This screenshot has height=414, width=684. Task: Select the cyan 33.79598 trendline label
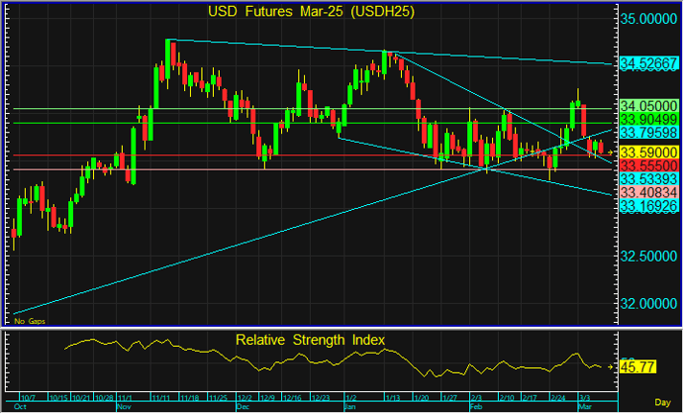coord(648,132)
